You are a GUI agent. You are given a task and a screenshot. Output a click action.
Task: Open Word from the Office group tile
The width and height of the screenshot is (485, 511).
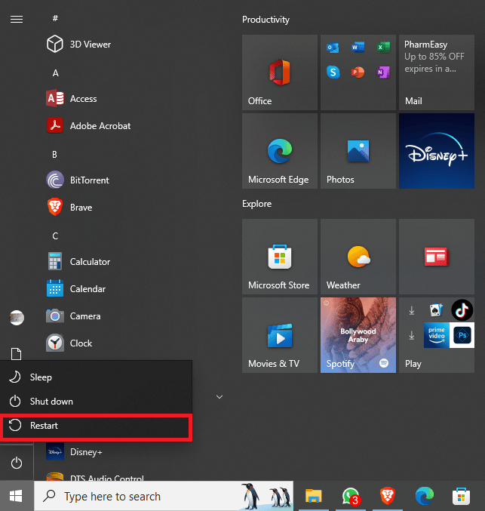point(358,48)
